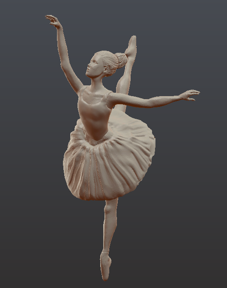227x288 pixels.
Task: Select the bottom hem of the tutu
Action: click(x=99, y=197)
